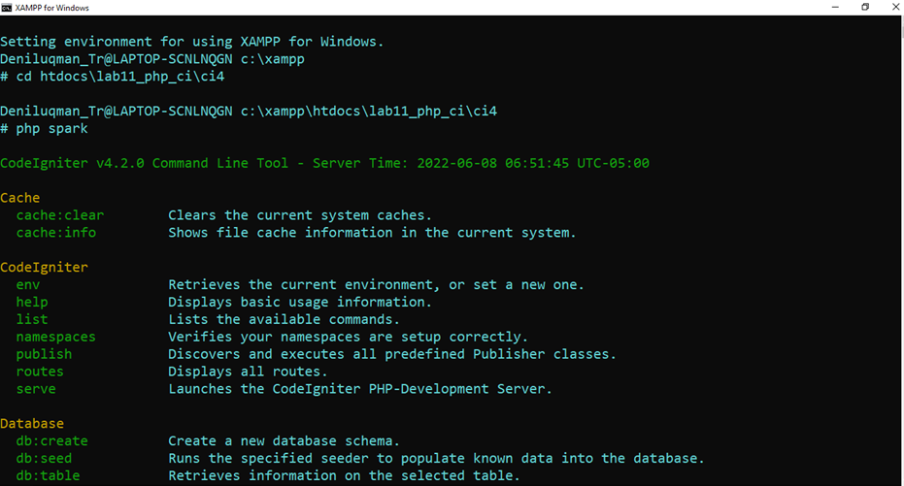Click the 'XAMPP for Windows' title text
The image size is (904, 486).
[51, 8]
